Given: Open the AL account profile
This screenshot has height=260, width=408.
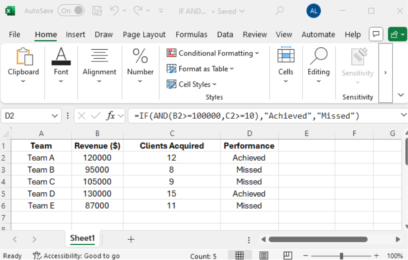Looking at the screenshot, I should coord(313,11).
